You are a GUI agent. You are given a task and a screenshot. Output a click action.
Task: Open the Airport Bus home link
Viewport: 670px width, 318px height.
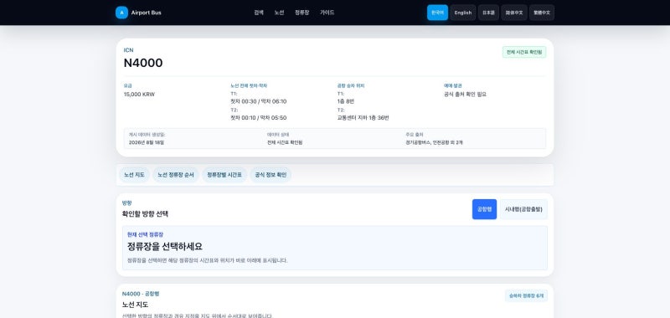click(x=138, y=13)
